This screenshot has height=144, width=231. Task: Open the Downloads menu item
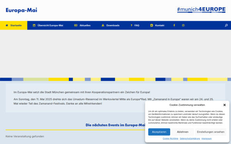110,25
